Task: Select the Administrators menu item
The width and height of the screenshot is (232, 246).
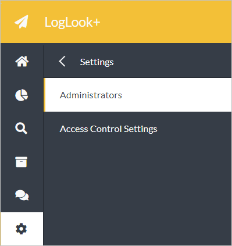Action: (x=138, y=95)
